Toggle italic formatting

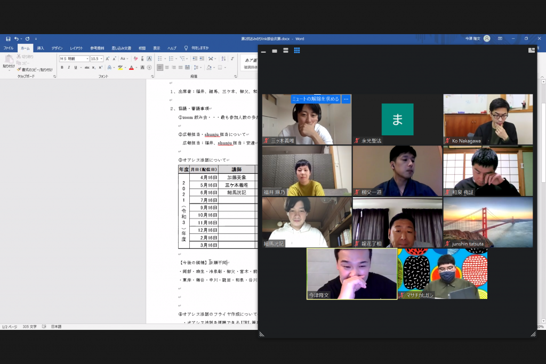pos(69,68)
